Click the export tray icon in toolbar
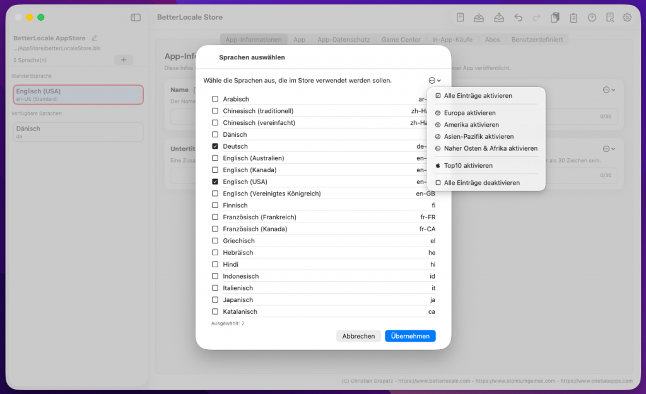This screenshot has width=646, height=394. [499, 18]
